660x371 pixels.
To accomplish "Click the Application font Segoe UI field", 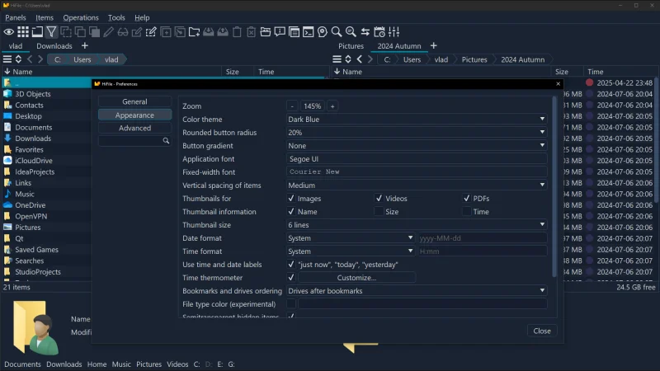I will 417,158.
